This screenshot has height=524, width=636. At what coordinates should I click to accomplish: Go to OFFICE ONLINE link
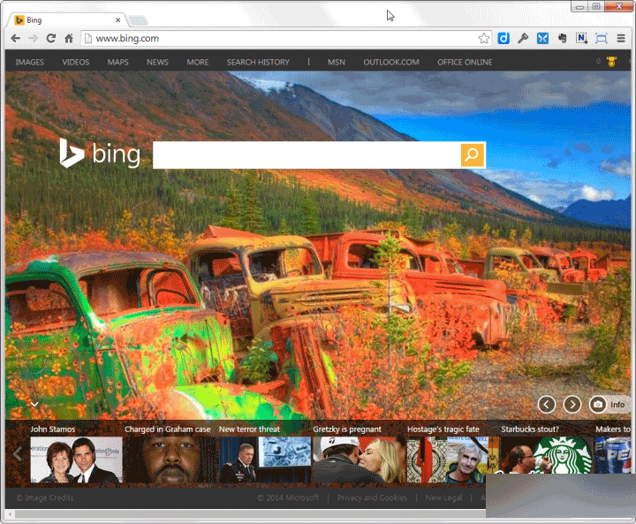[x=465, y=62]
